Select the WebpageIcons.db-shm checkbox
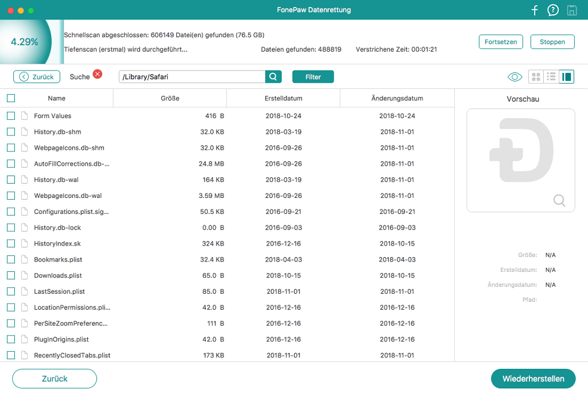Screen dimensions: 588x397 coord(11,147)
